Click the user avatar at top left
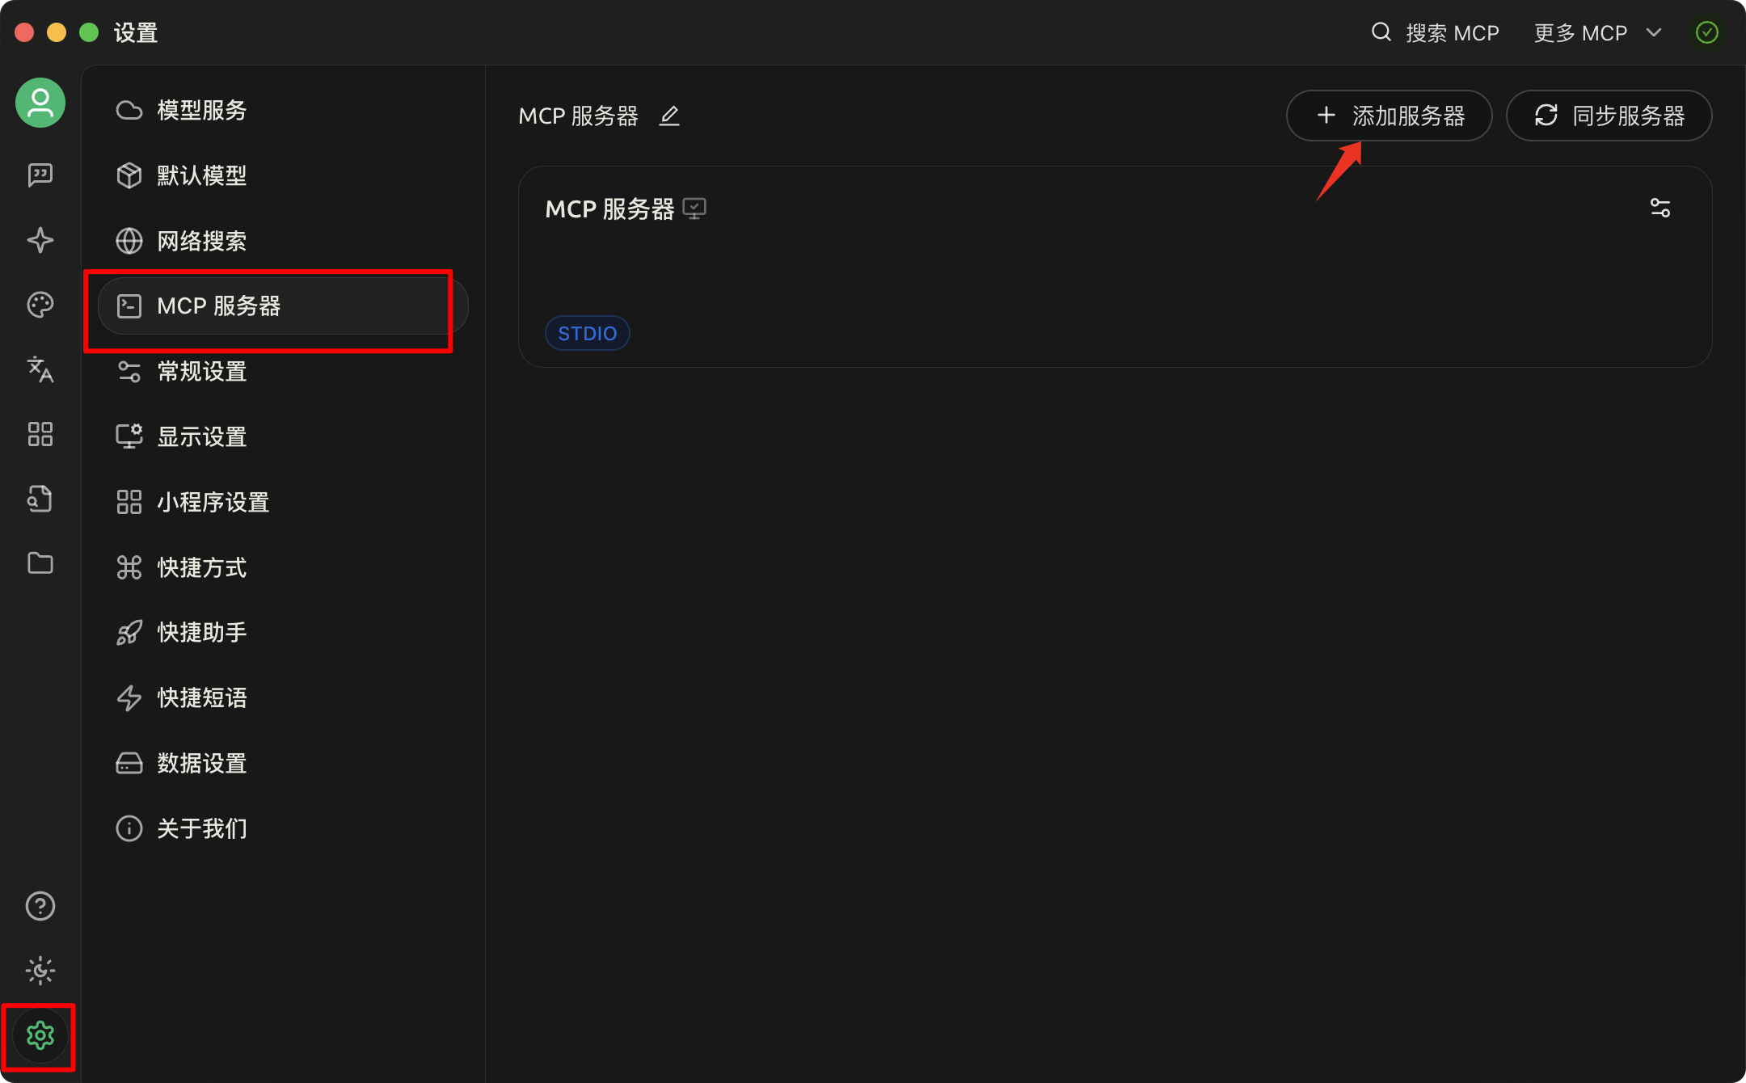The height and width of the screenshot is (1083, 1746). coord(40,103)
